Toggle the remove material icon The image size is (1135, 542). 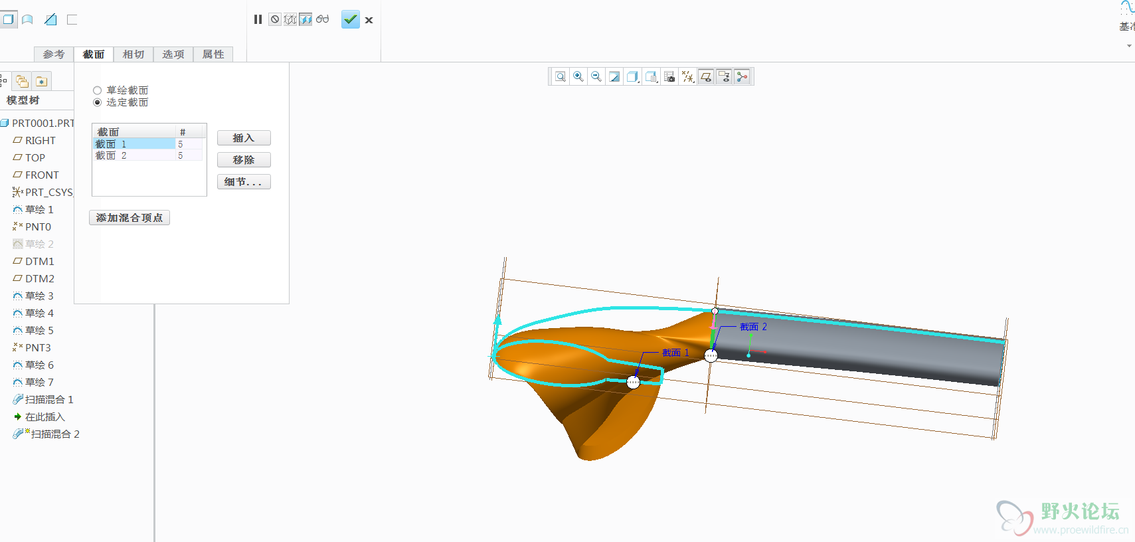point(50,19)
